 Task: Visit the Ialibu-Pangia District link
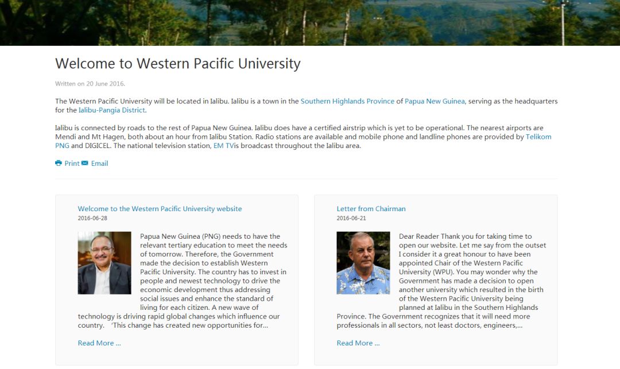pyautogui.click(x=111, y=110)
